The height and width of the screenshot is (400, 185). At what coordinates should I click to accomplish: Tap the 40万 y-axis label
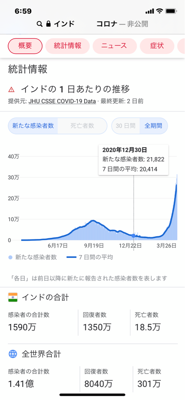(x=13, y=157)
